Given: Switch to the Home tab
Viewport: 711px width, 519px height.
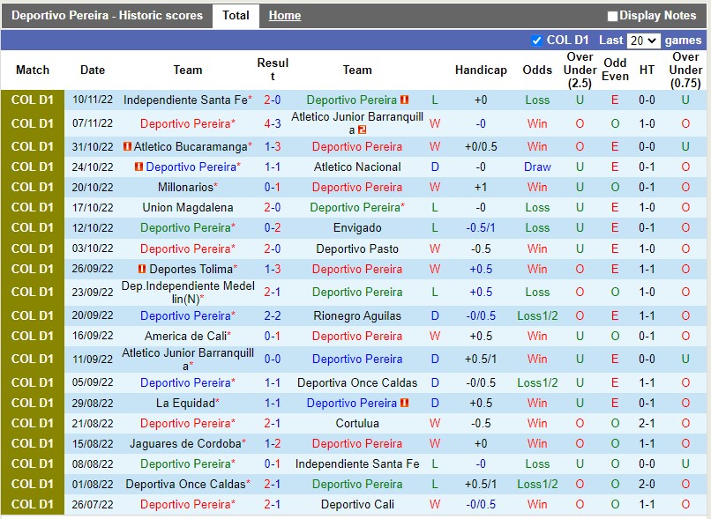Looking at the screenshot, I should point(284,15).
